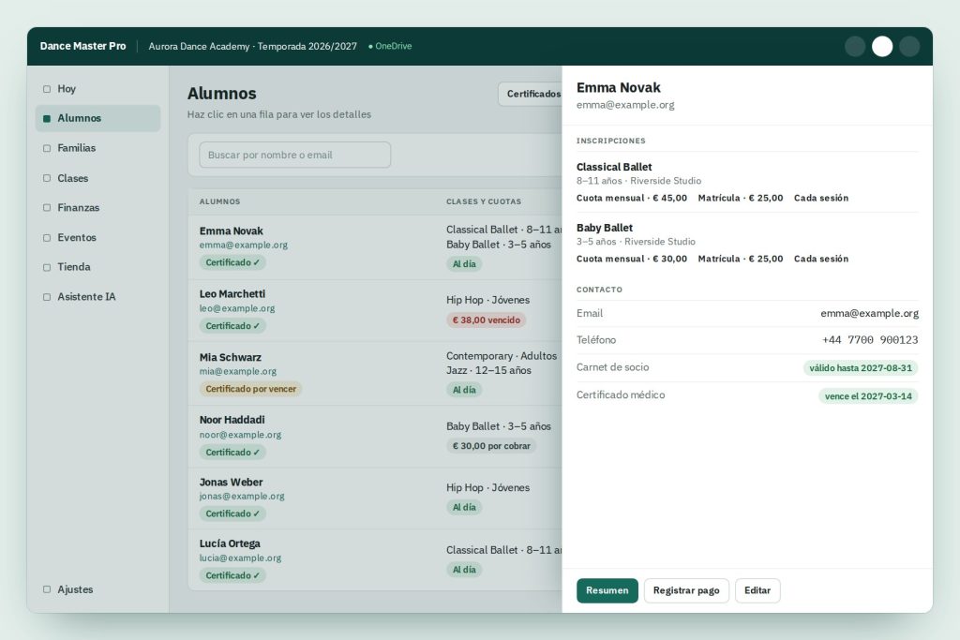The width and height of the screenshot is (960, 640).
Task: Open the Clases sidebar item
Action: tap(97, 178)
